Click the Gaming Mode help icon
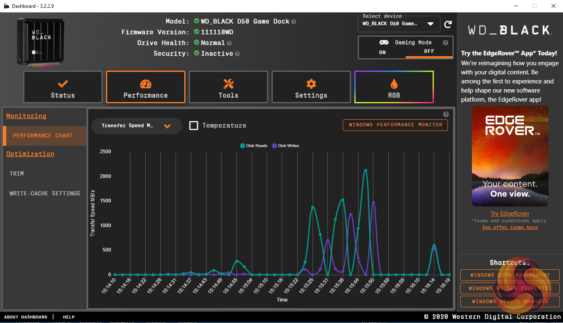 (x=445, y=43)
